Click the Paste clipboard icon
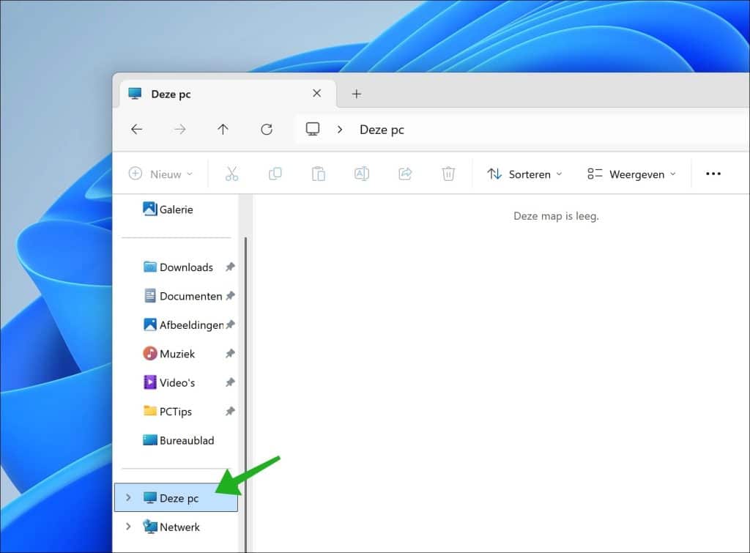Screen dimensions: 750x553 pos(318,174)
